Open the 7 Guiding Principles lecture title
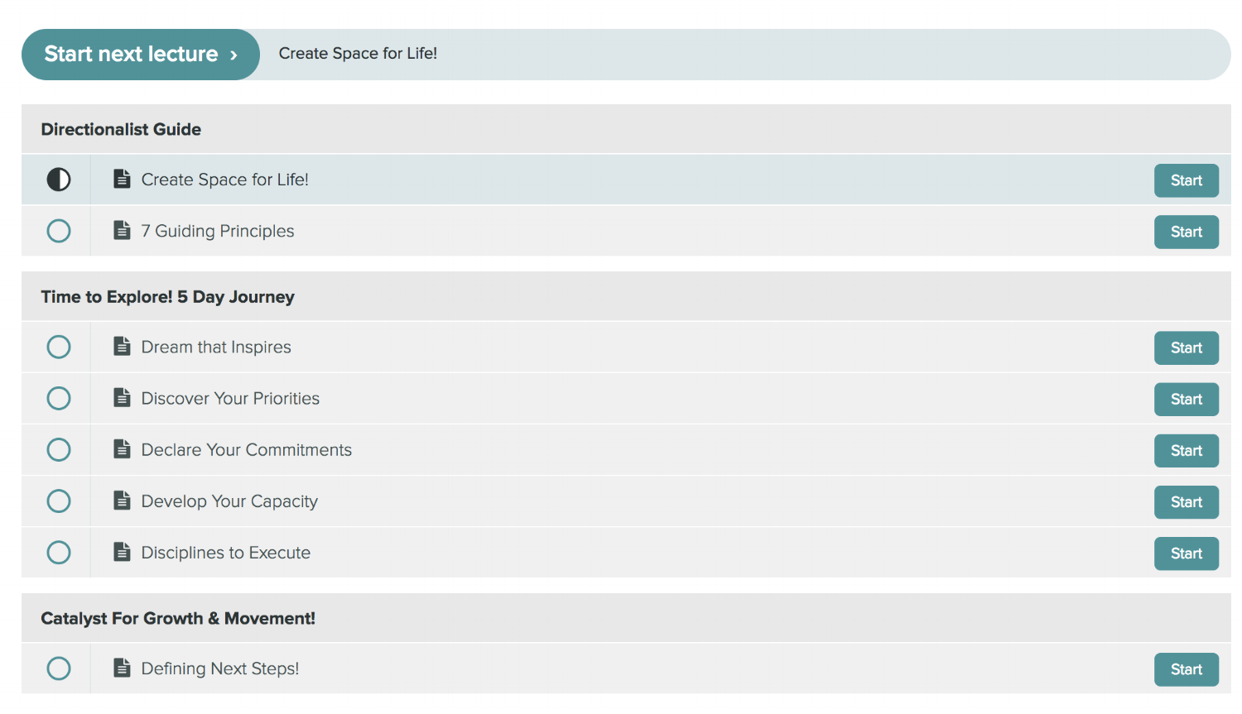Image resolution: width=1242 pixels, height=714 pixels. [218, 231]
